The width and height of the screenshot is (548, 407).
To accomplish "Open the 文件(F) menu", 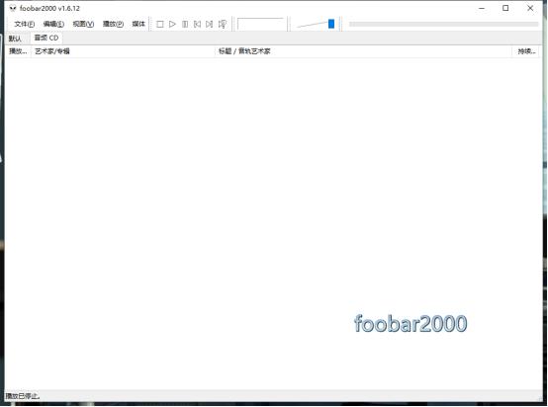I will click(24, 24).
